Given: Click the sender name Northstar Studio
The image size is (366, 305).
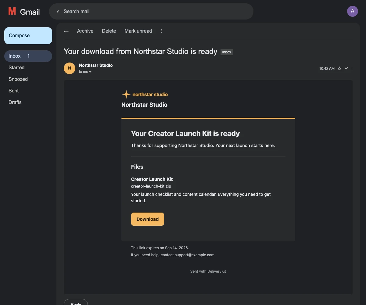Looking at the screenshot, I should 96,65.
